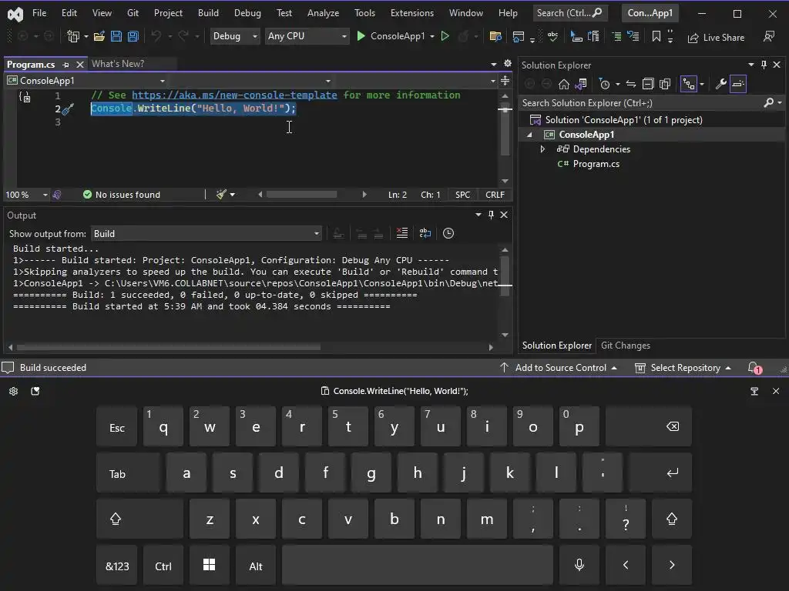Screen dimensions: 789x591
Task: Toggle a bookmark with the bookmark icon
Action: point(656,36)
